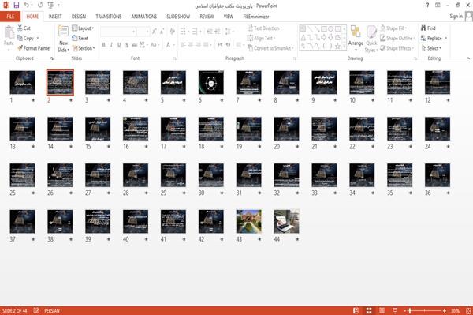Click Quick Styles button

[371, 39]
